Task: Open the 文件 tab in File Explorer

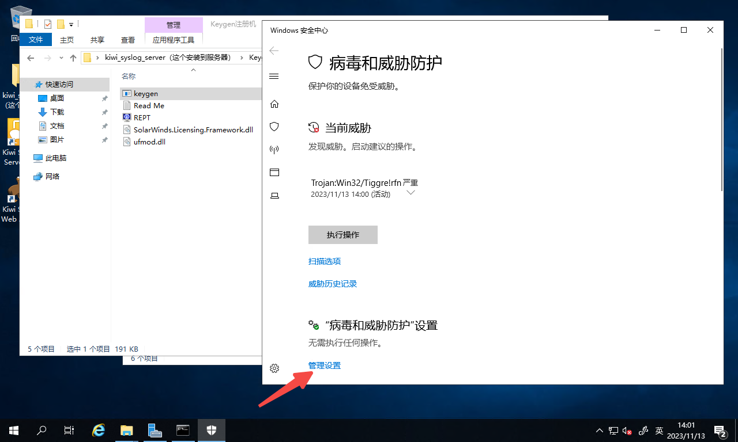Action: [36, 40]
